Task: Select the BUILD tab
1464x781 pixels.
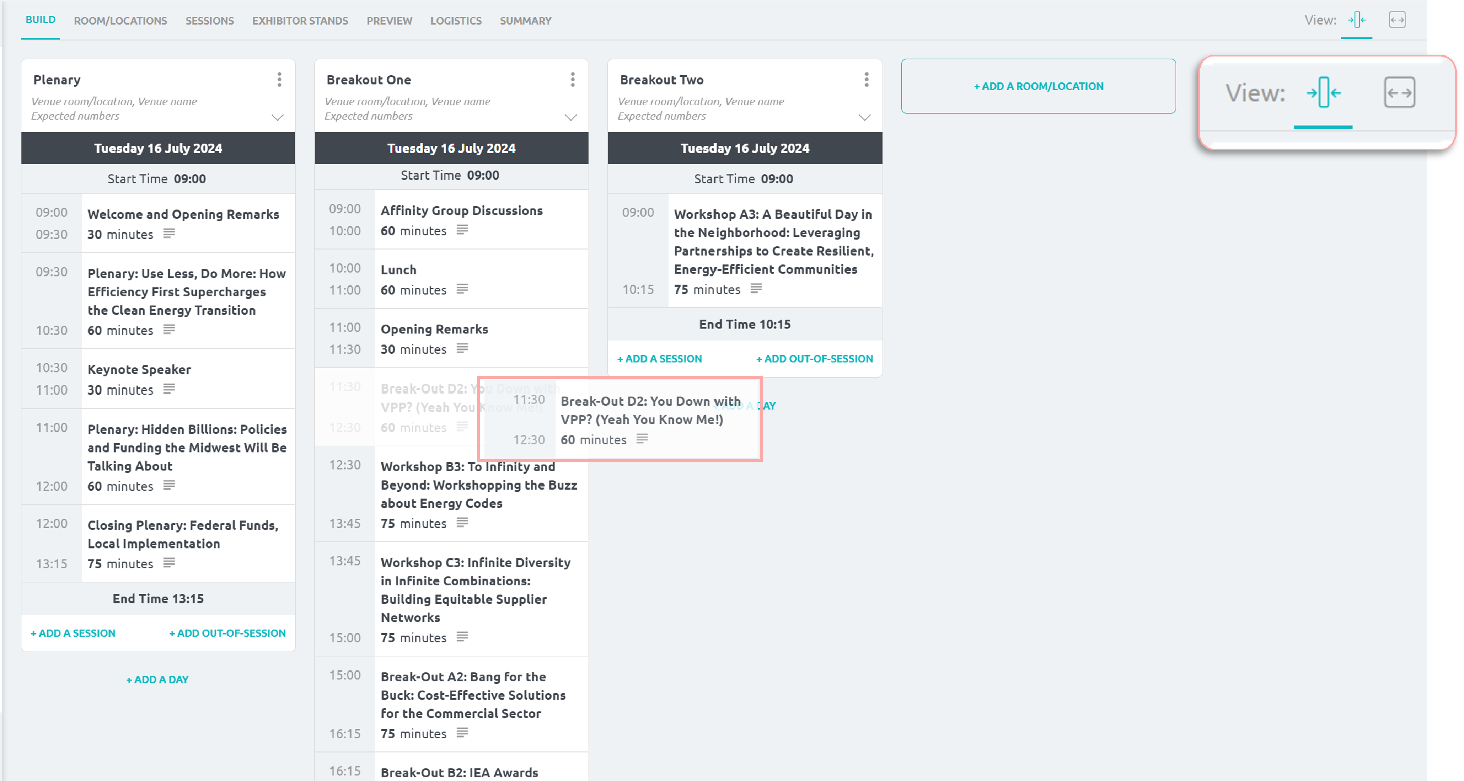Action: (41, 20)
